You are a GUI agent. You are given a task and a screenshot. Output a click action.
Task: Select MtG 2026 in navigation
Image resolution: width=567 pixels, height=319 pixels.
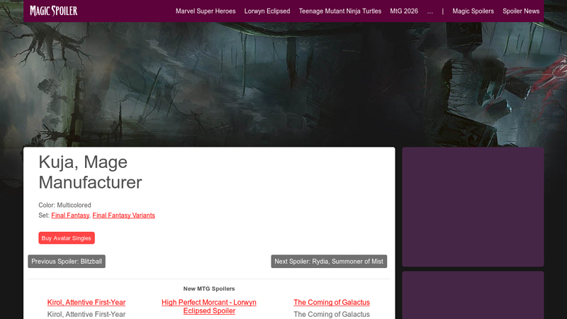pyautogui.click(x=404, y=11)
